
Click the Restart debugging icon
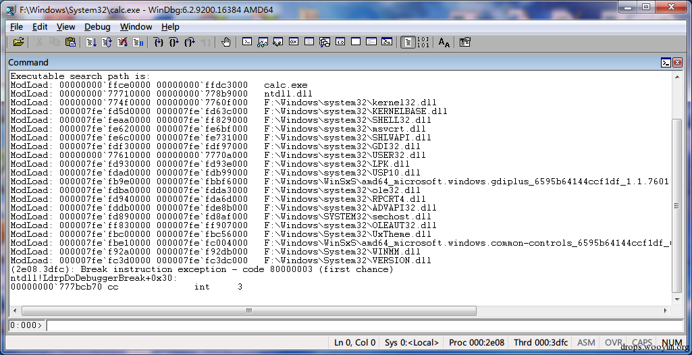(107, 43)
